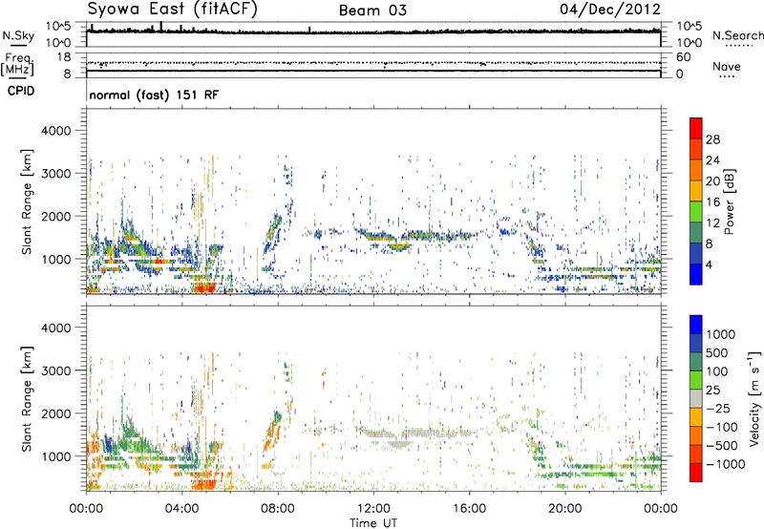Click the date label '04/Dec/2012'
The height and width of the screenshot is (529, 764).
pyautogui.click(x=610, y=10)
